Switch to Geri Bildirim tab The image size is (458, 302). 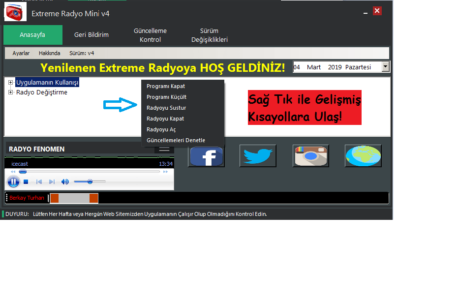click(x=92, y=35)
